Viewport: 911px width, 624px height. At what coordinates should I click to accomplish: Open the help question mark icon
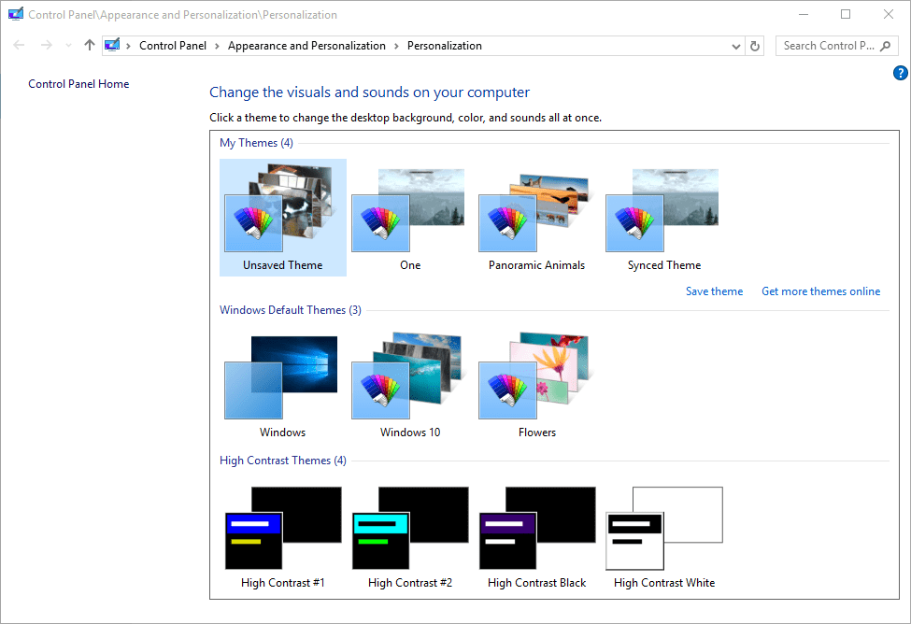coord(900,73)
